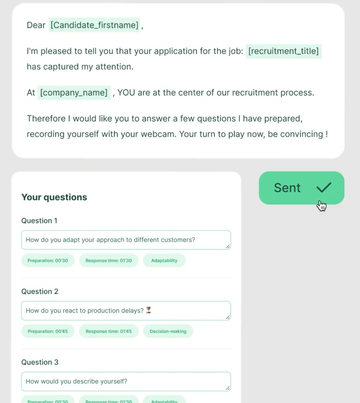Click the resize handle of Question 2 field

pyautogui.click(x=227, y=317)
